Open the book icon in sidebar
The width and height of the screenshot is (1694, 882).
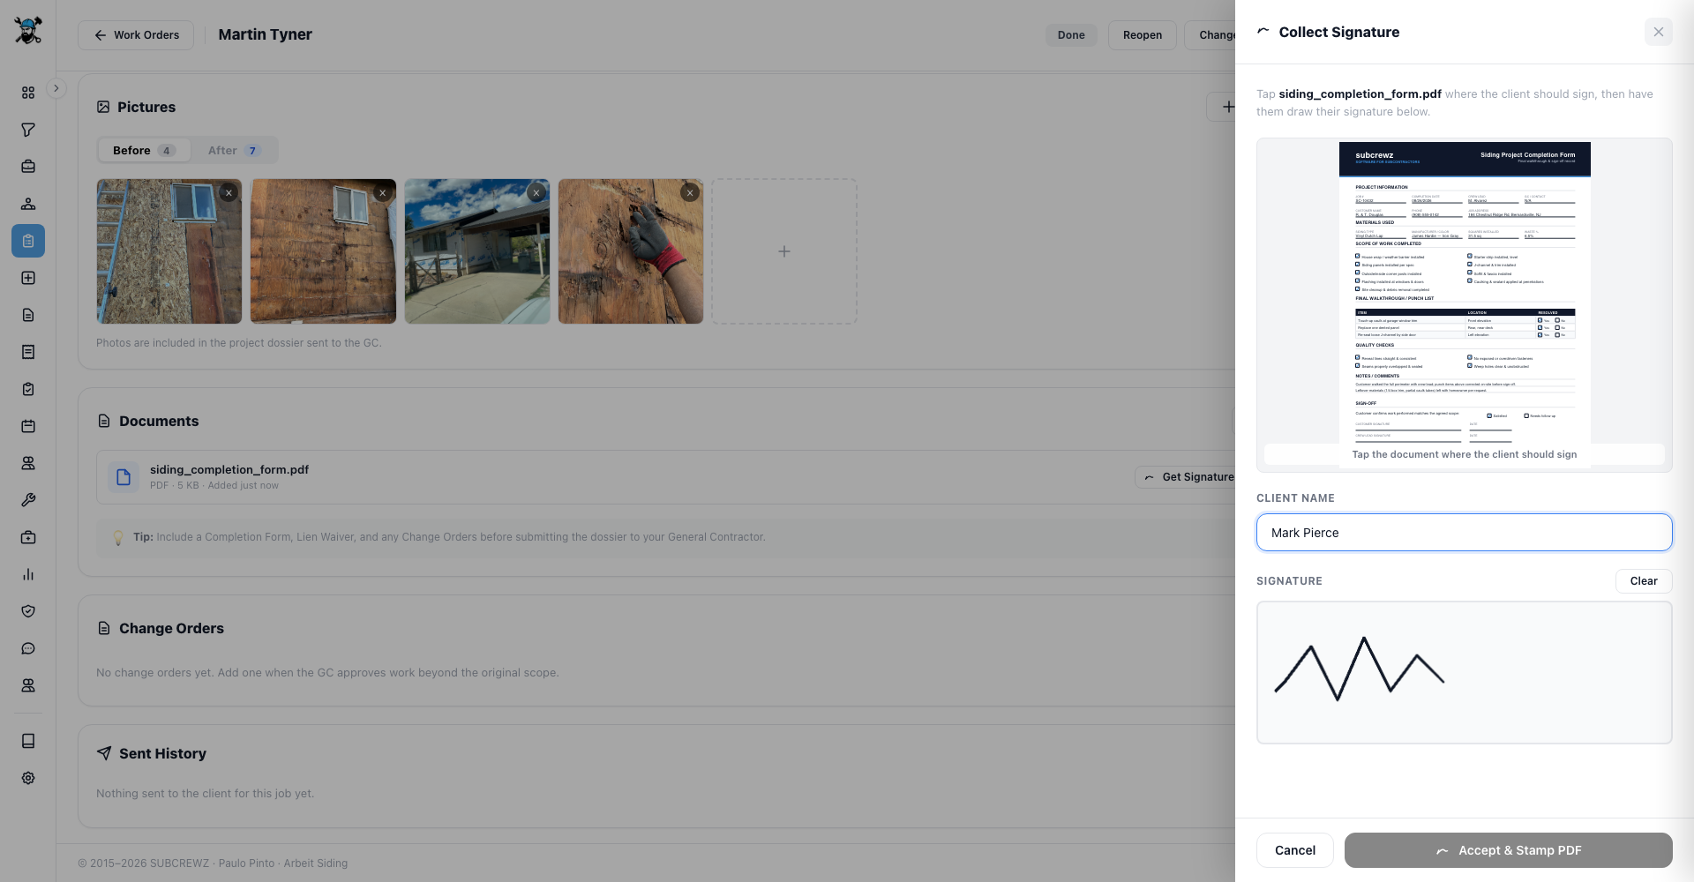point(28,741)
